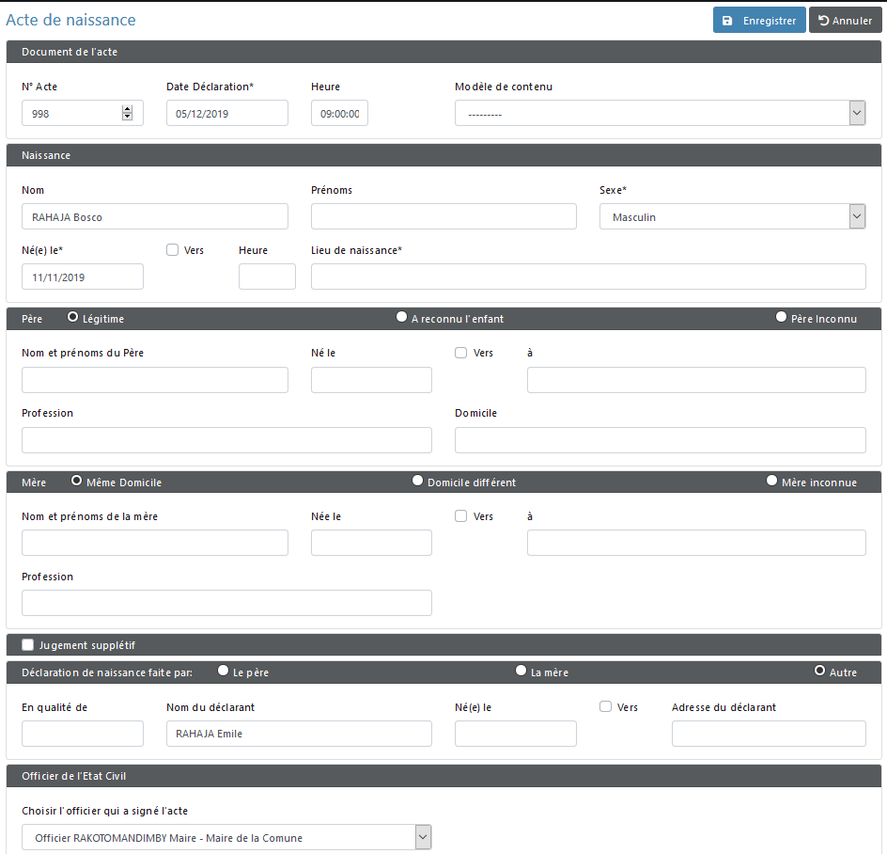This screenshot has width=887, height=854.
Task: Select the Légitime radio for Père
Action: tap(73, 317)
